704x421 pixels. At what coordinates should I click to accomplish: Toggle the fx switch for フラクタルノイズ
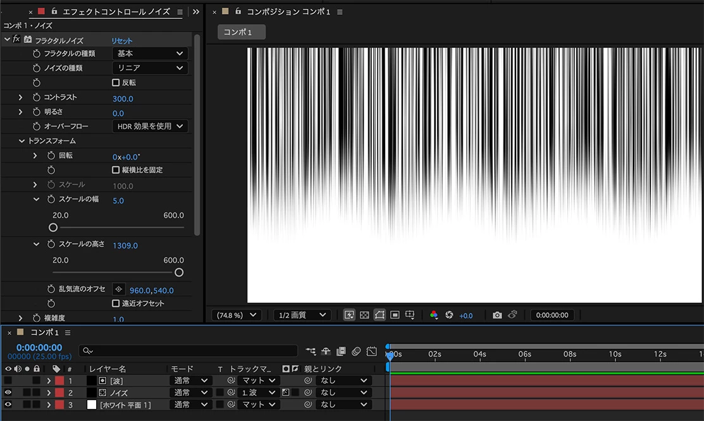16,39
